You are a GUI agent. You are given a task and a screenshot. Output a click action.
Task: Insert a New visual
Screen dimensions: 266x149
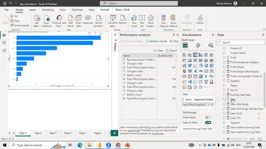tap(134, 21)
